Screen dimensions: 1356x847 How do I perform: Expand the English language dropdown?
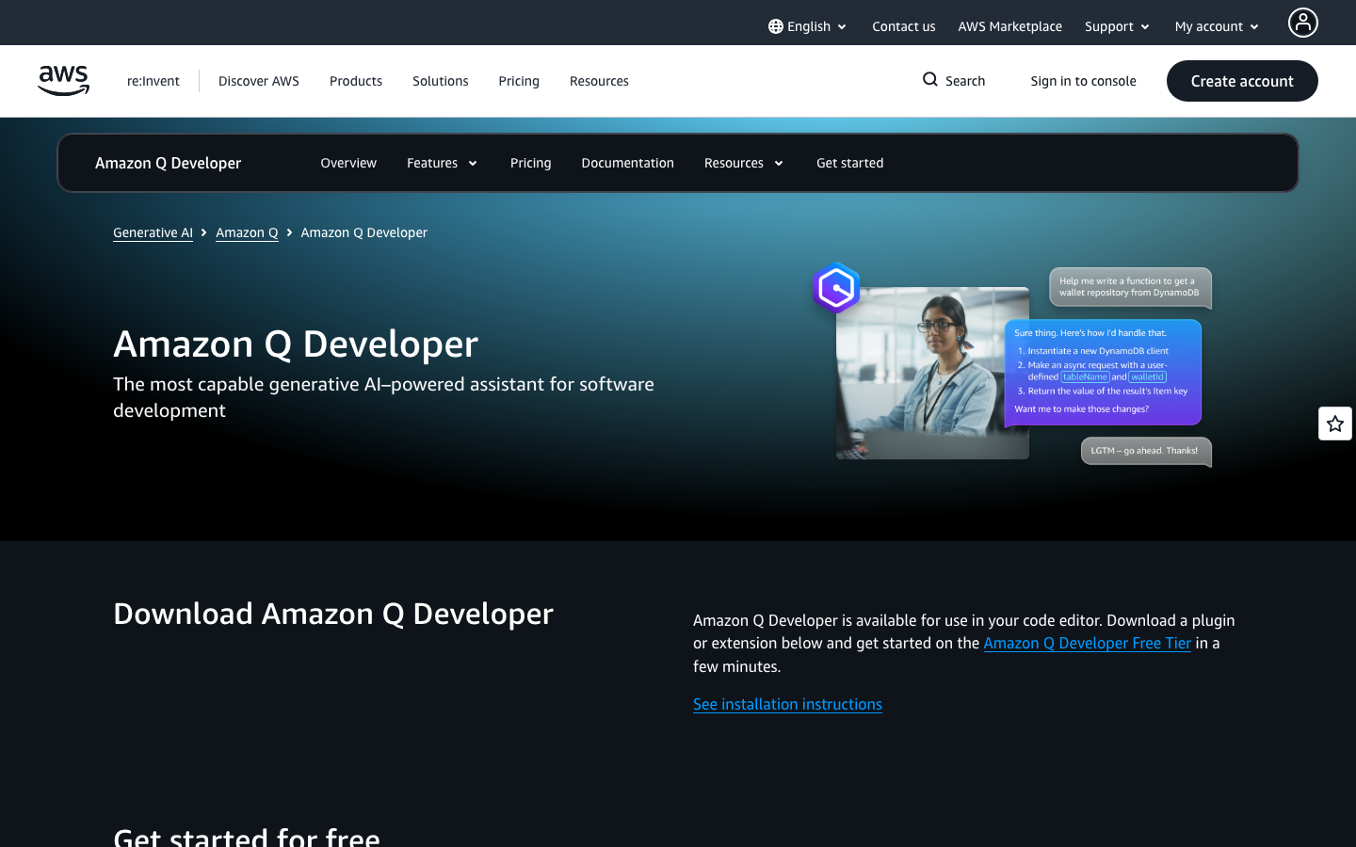[x=808, y=26]
